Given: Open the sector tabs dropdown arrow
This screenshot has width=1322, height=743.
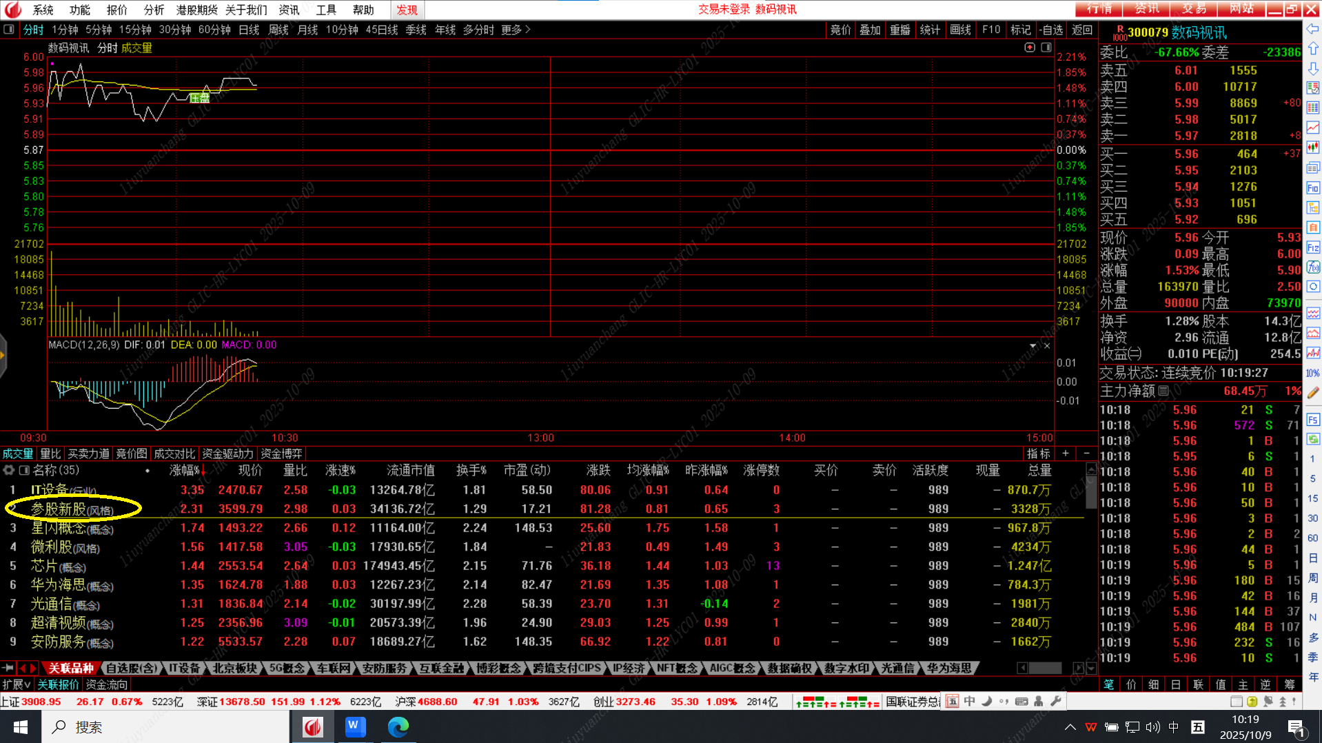Looking at the screenshot, I should coord(1091,668).
